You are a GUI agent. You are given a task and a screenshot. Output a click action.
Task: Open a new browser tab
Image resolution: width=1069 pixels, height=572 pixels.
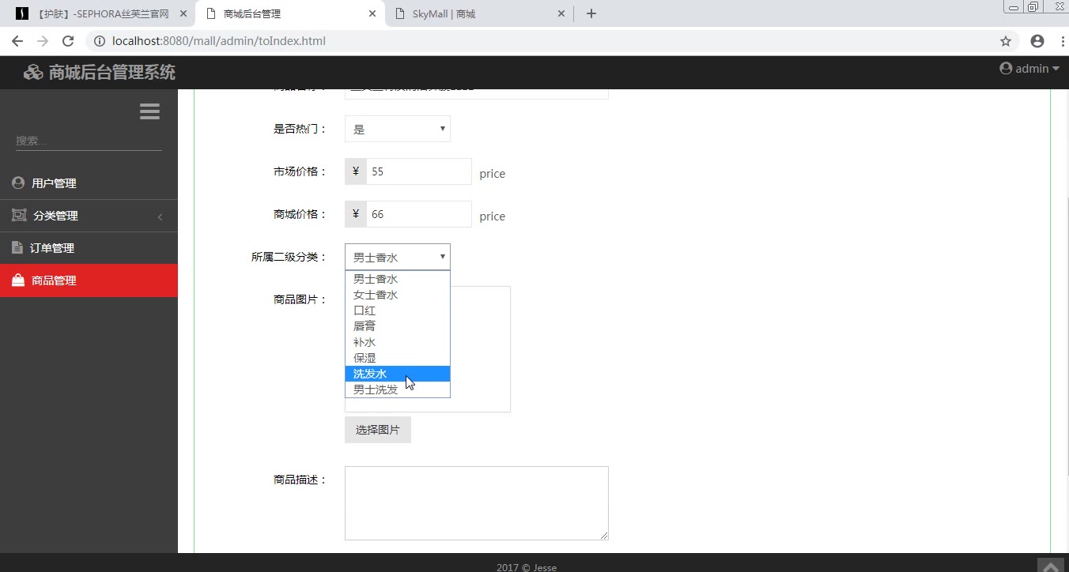[x=591, y=13]
